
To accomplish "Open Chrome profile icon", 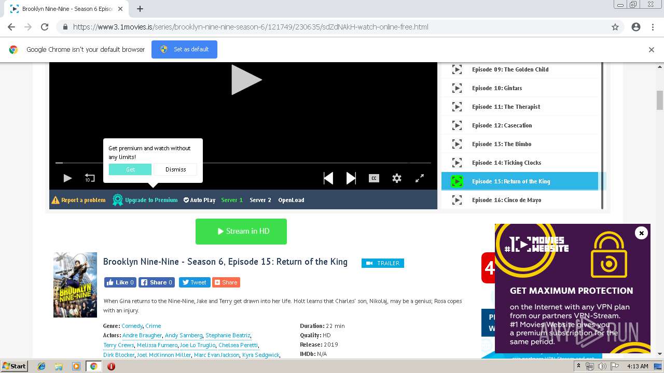I will pos(636,27).
